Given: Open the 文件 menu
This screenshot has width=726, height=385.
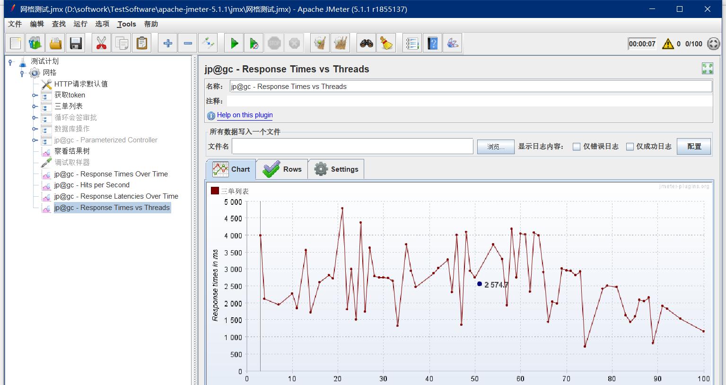Looking at the screenshot, I should [x=15, y=24].
